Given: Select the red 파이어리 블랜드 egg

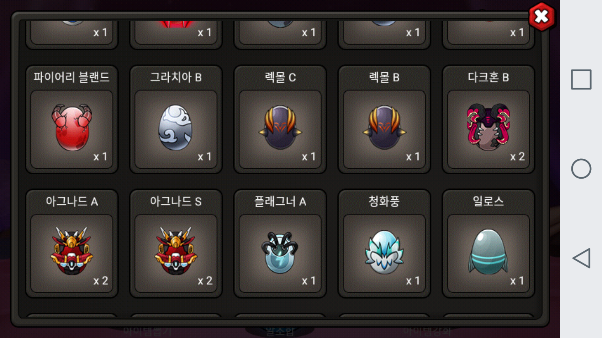Looking at the screenshot, I should point(72,127).
